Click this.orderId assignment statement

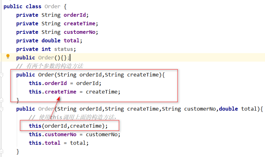[x=65, y=83]
